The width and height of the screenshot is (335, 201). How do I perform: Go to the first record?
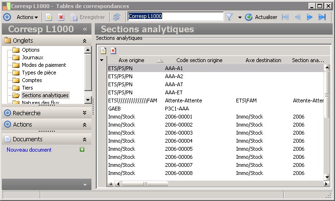click(285, 17)
